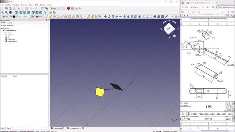Open the draw style dropdown arrow
The height and width of the screenshot is (132, 235).
pyautogui.click(x=13, y=12)
